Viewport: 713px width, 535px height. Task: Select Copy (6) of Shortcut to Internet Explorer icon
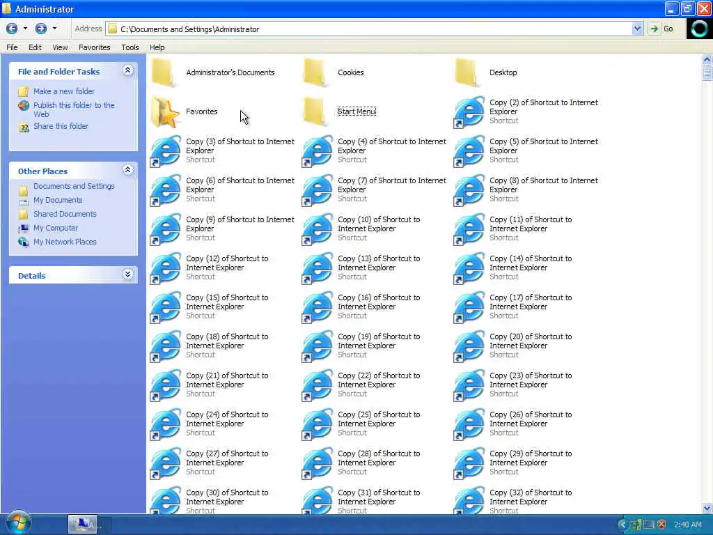click(x=166, y=190)
